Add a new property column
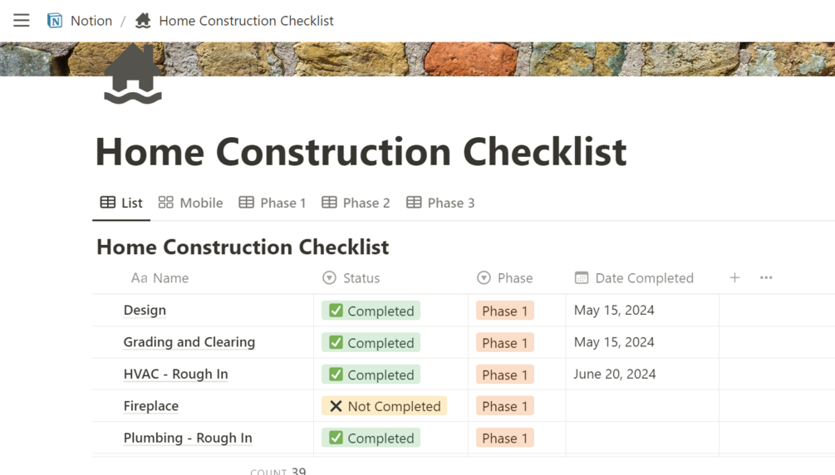This screenshot has width=835, height=475. pyautogui.click(x=734, y=278)
